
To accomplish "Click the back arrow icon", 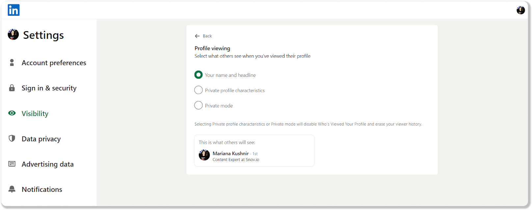I will pyautogui.click(x=197, y=36).
